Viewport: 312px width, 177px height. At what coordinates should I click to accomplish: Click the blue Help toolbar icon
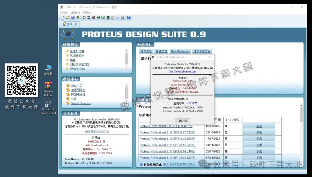[129, 17]
